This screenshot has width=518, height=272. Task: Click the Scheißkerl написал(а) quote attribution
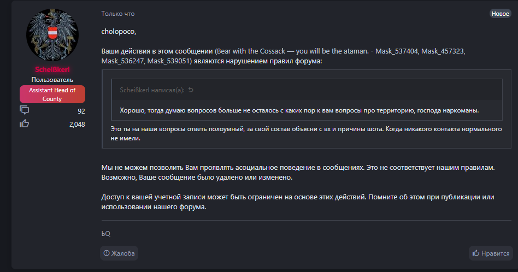(x=152, y=90)
